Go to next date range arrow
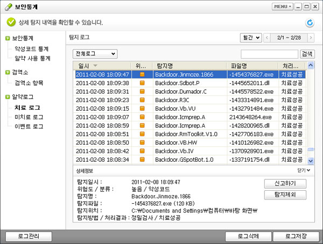This screenshot has width=323, height=244. tap(312, 38)
